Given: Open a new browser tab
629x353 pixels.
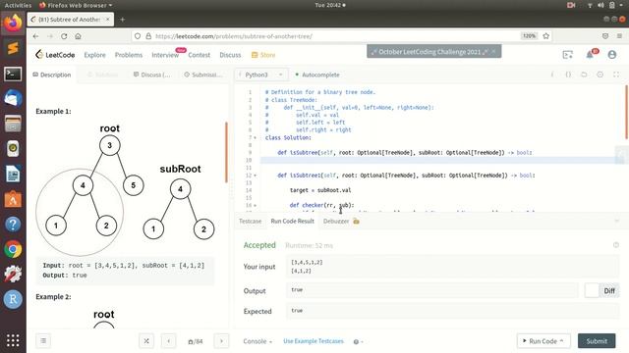Looking at the screenshot, I should 122,20.
